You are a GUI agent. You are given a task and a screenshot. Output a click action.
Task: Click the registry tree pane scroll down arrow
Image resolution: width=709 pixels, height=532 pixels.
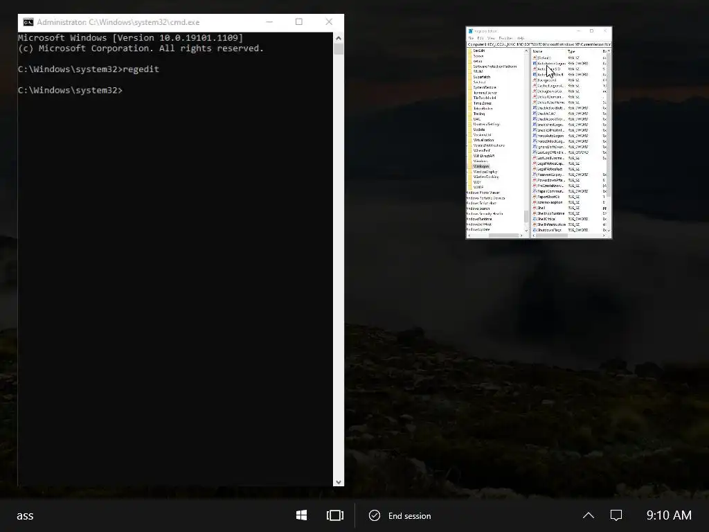click(x=526, y=230)
